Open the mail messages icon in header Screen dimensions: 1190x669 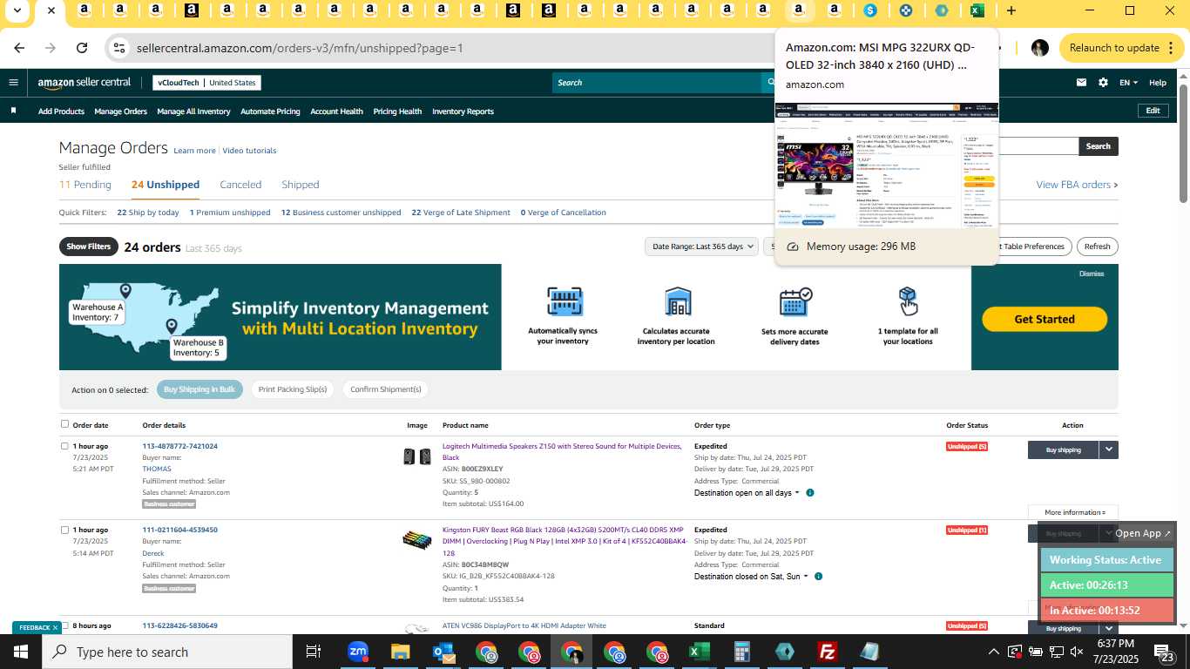[1081, 83]
